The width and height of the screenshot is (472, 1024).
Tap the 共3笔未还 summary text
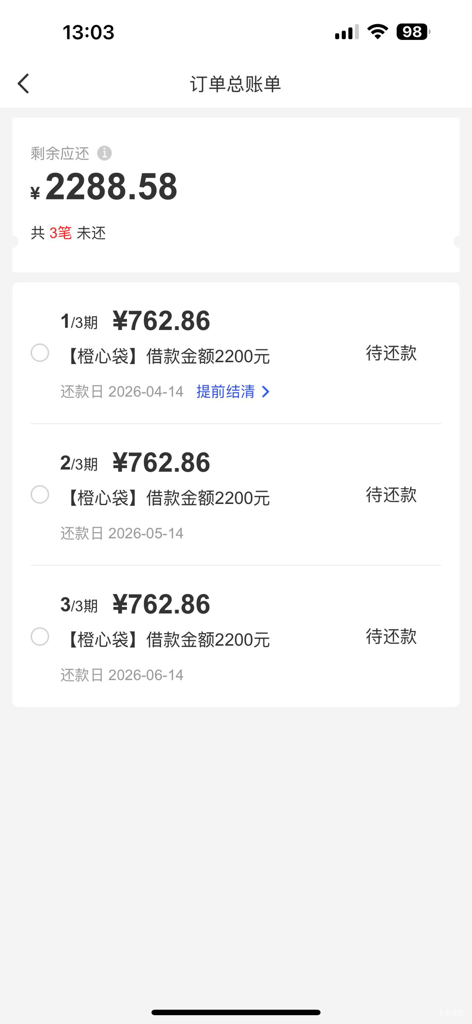[x=68, y=233]
